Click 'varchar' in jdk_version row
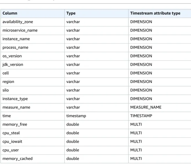The height and width of the screenshot is (165, 191). tap(73, 65)
